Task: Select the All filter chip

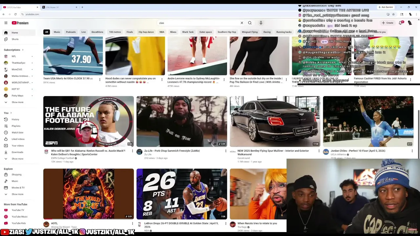Action: 47,32
